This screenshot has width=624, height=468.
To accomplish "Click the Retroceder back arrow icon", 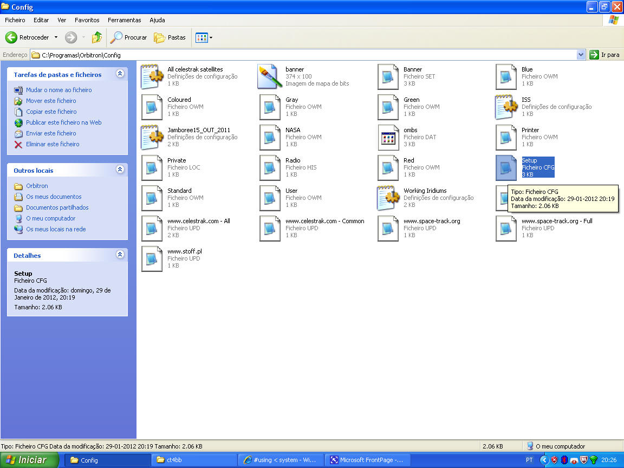I will tap(11, 37).
